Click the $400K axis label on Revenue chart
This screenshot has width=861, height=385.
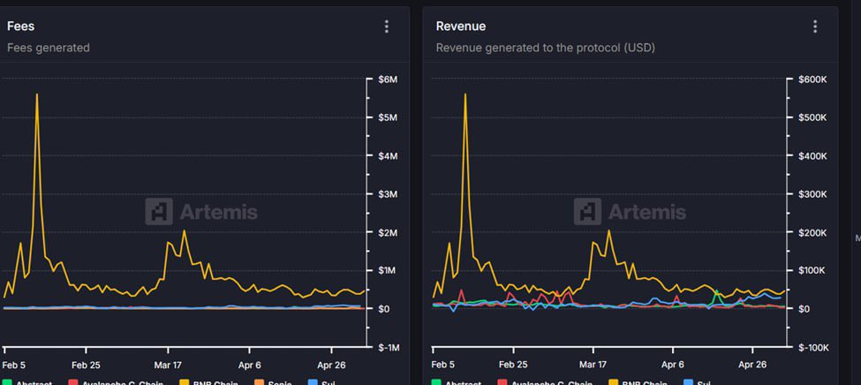(812, 156)
